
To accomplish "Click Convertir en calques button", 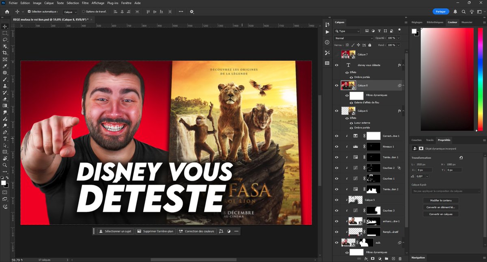I will [x=441, y=214].
